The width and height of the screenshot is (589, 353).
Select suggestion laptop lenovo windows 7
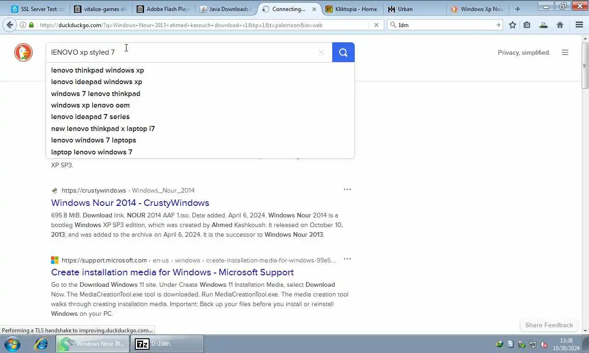[200, 152]
